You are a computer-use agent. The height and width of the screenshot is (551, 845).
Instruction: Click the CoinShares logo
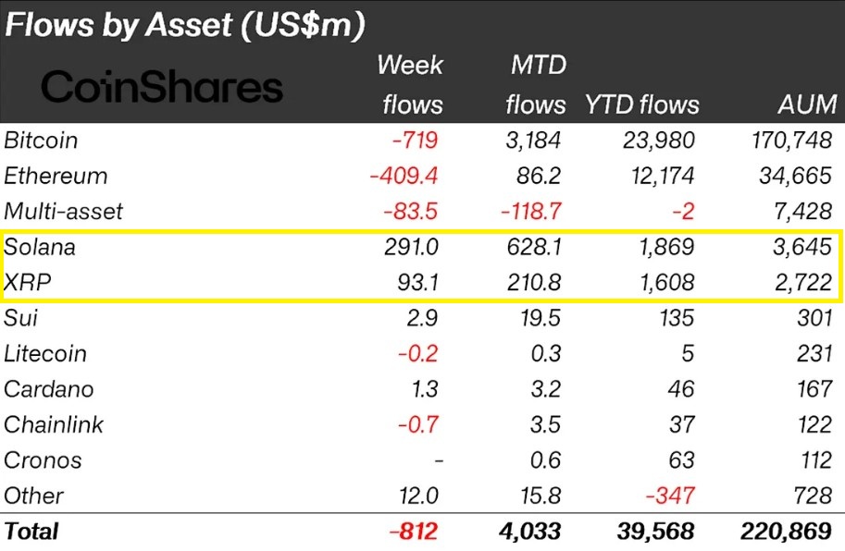162,88
